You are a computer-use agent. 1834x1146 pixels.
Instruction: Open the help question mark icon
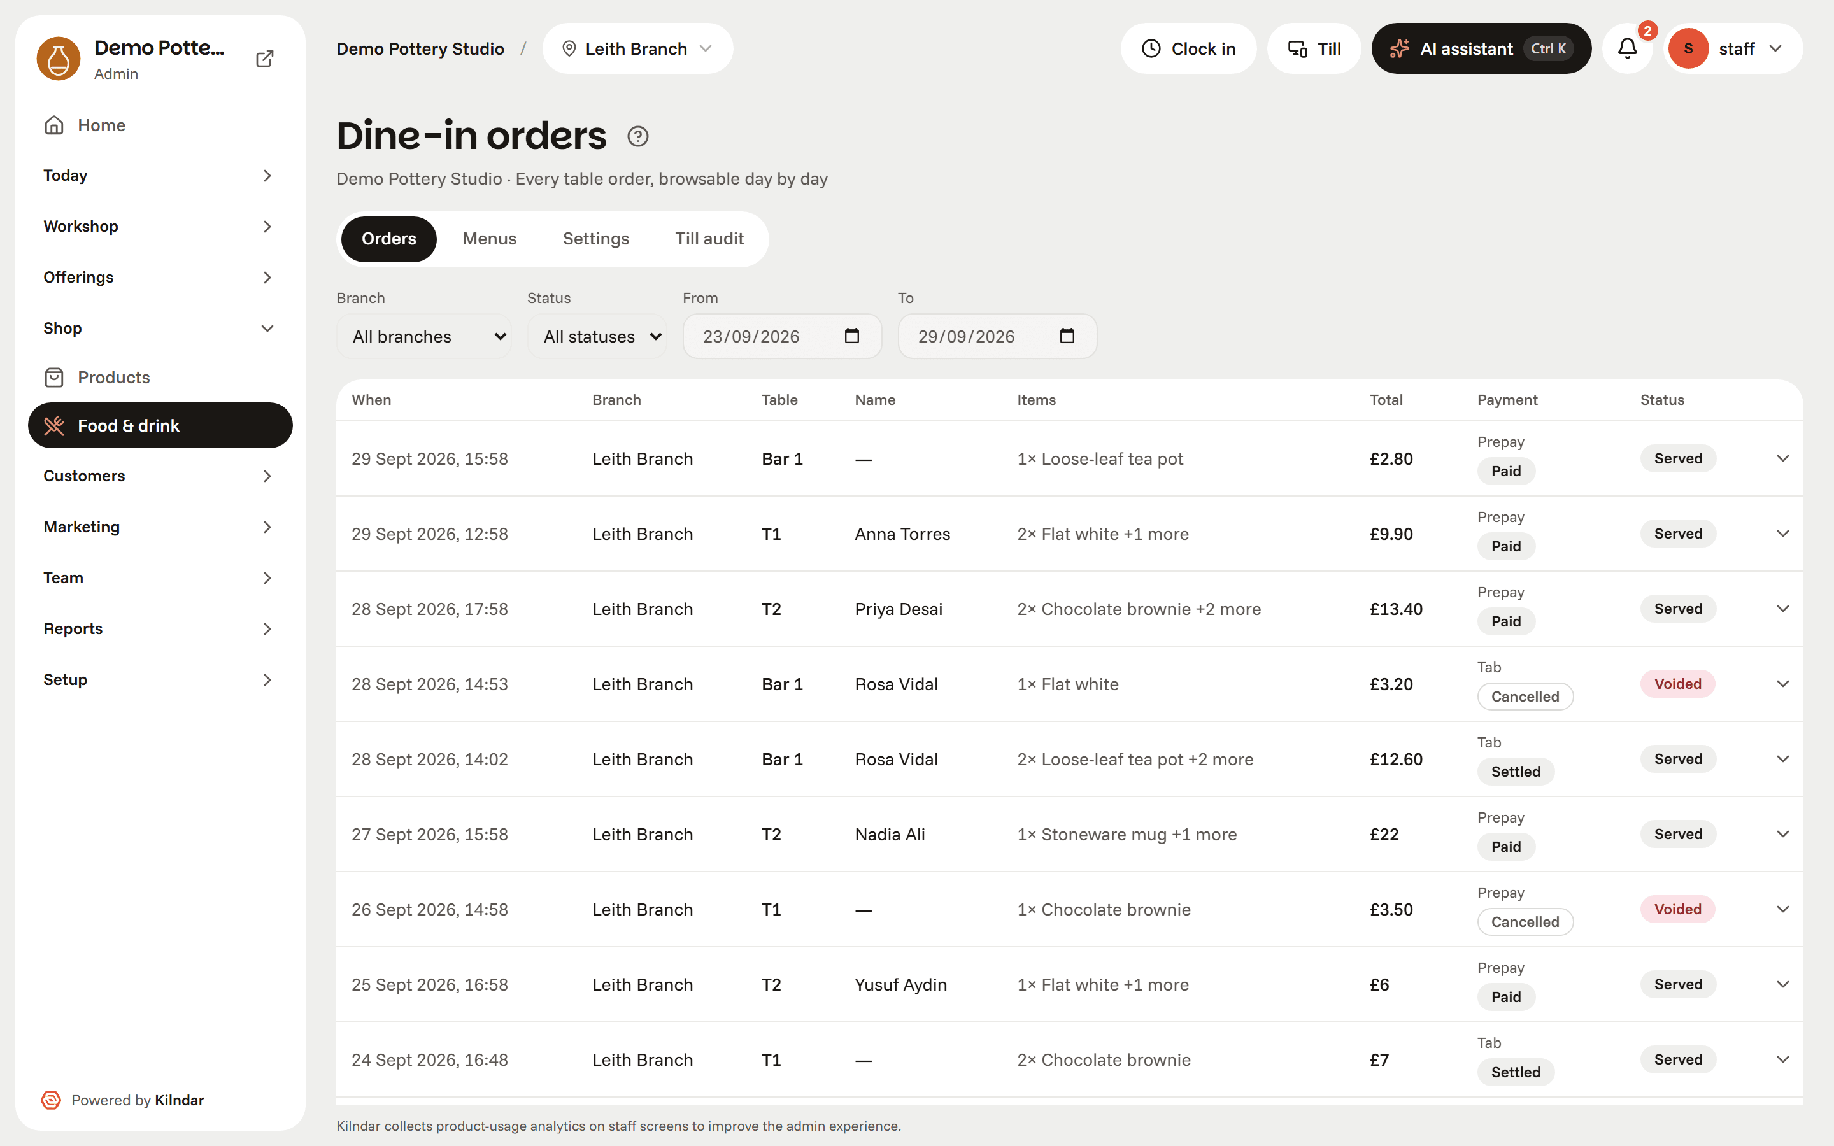(x=638, y=136)
